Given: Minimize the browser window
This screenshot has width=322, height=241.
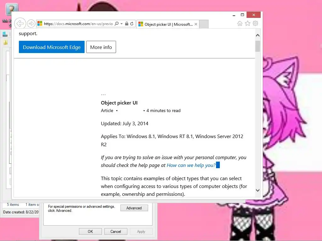Looking at the screenshot, I should (x=234, y=15).
